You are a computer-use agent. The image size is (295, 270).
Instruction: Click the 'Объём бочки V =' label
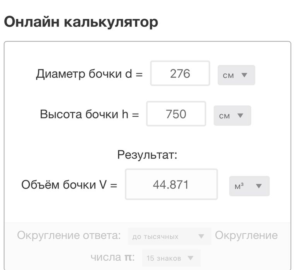tap(69, 184)
